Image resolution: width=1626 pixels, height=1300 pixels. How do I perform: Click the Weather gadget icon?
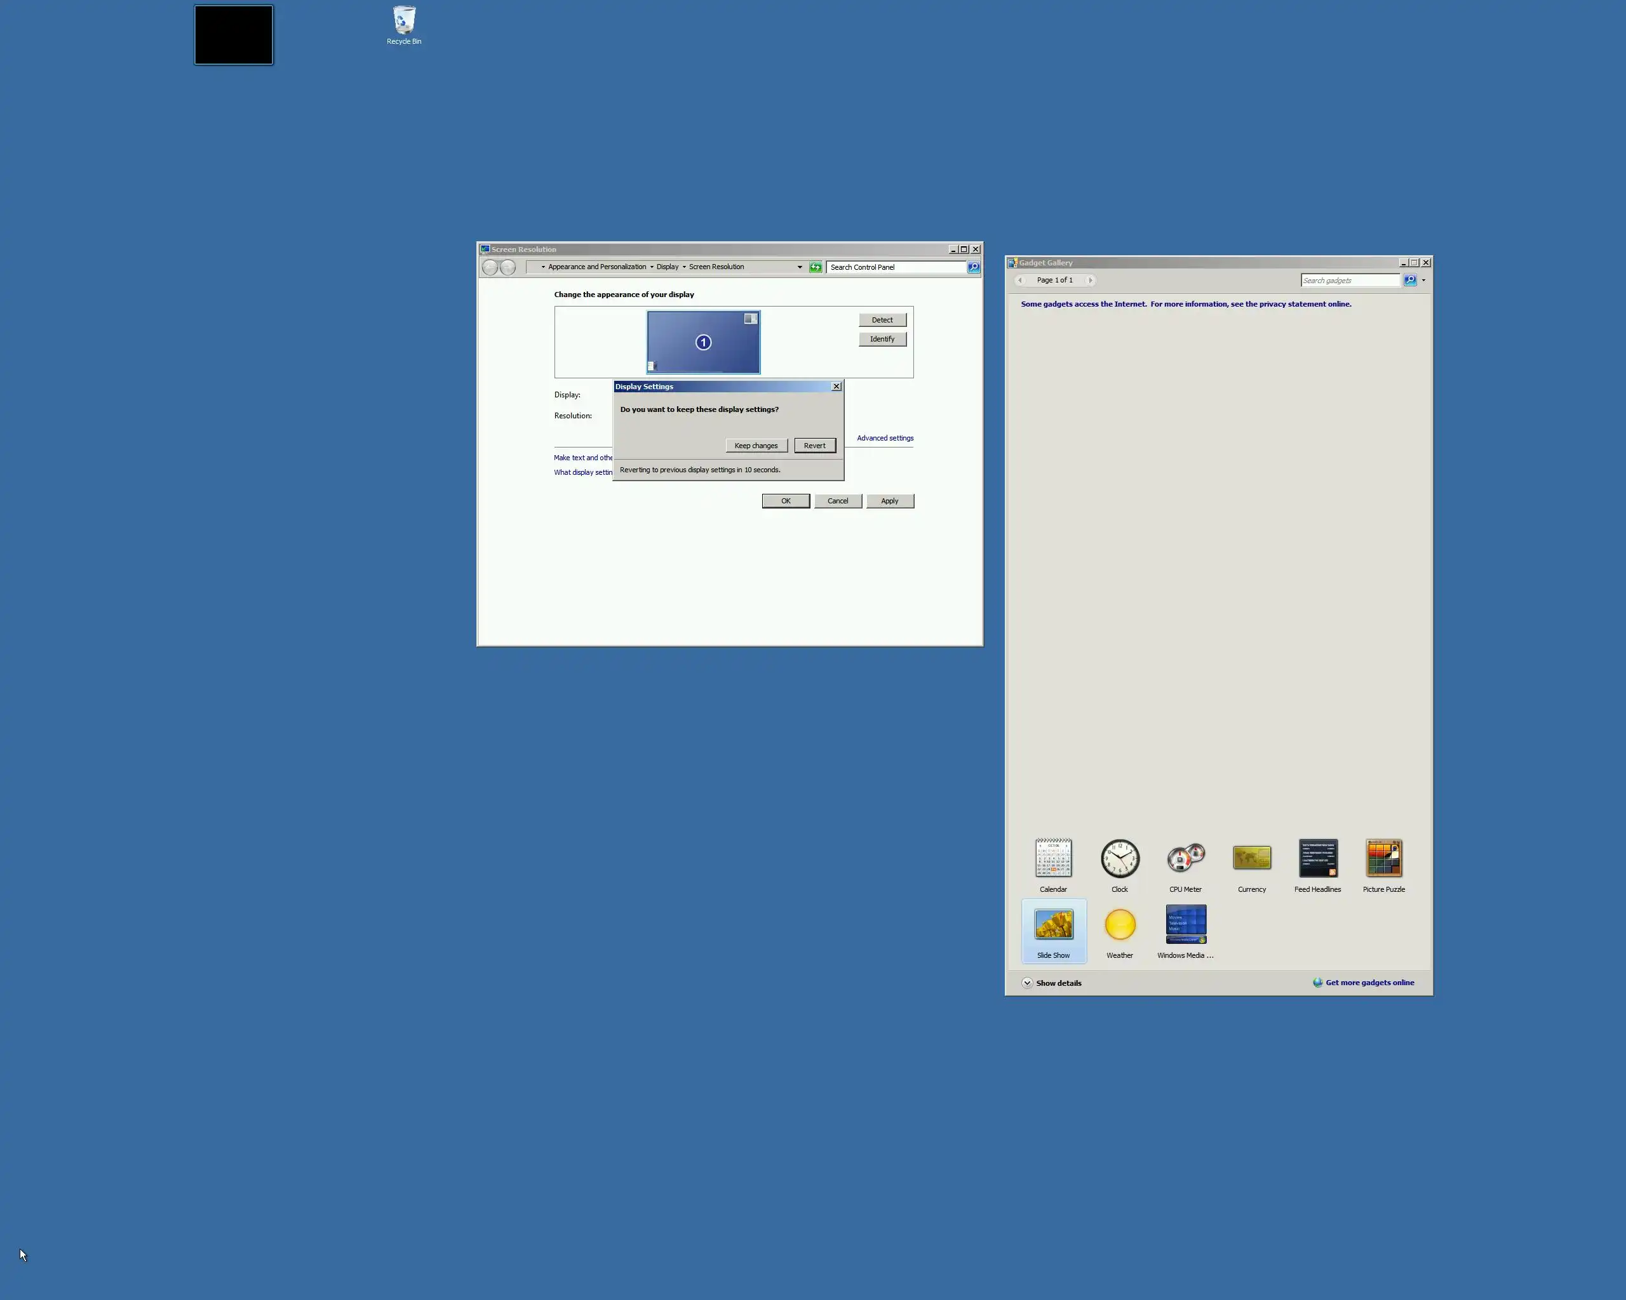pyautogui.click(x=1119, y=925)
